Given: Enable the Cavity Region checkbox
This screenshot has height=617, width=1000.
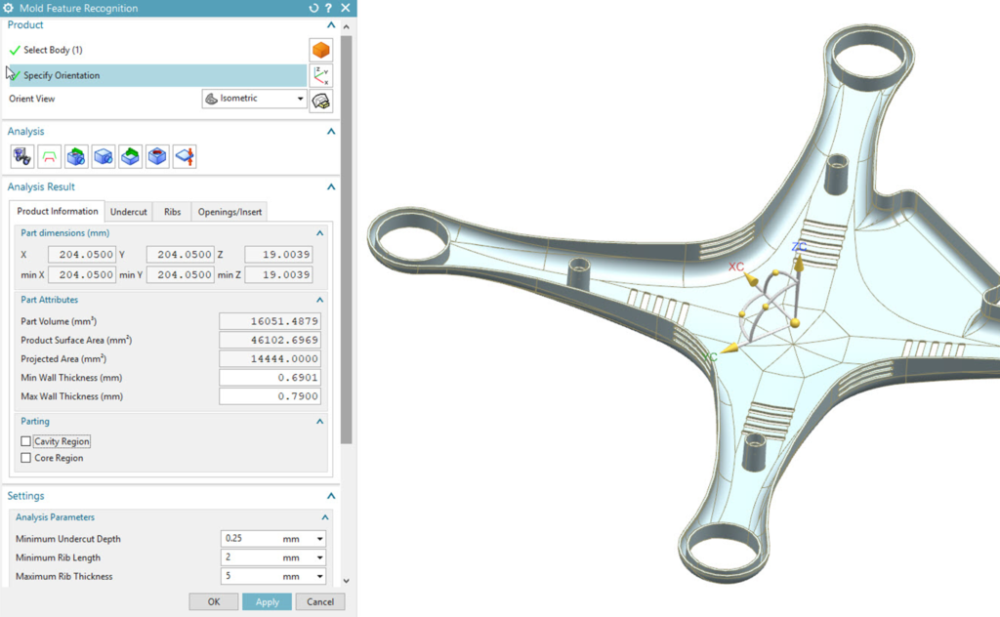Looking at the screenshot, I should coord(26,441).
